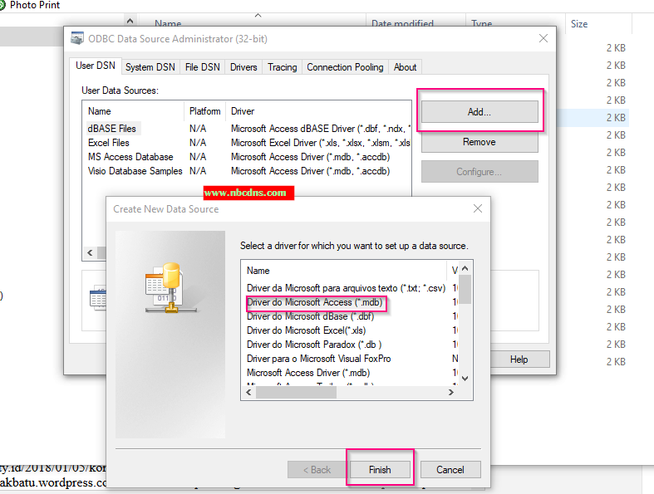Select Excel Files data source
654x494 pixels.
coord(109,143)
